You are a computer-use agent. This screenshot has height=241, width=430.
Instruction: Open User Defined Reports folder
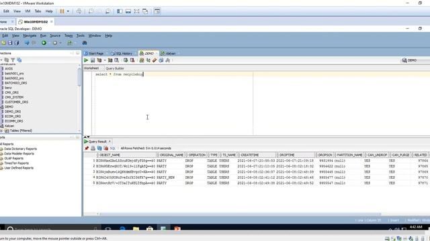19,168
